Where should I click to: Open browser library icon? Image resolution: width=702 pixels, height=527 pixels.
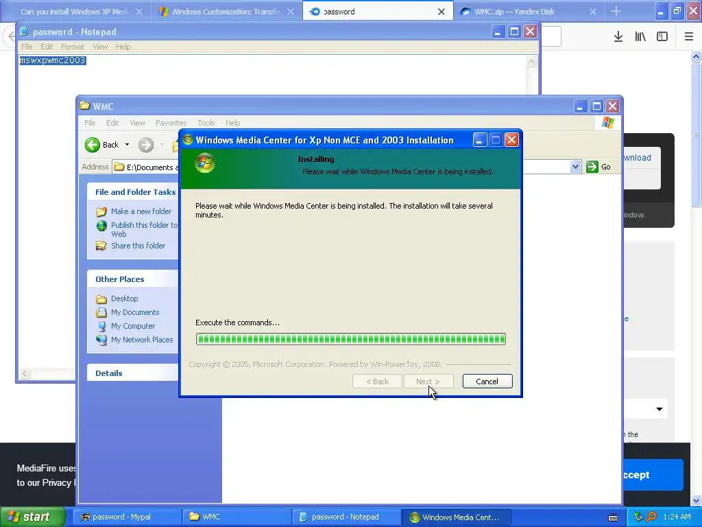(x=640, y=37)
